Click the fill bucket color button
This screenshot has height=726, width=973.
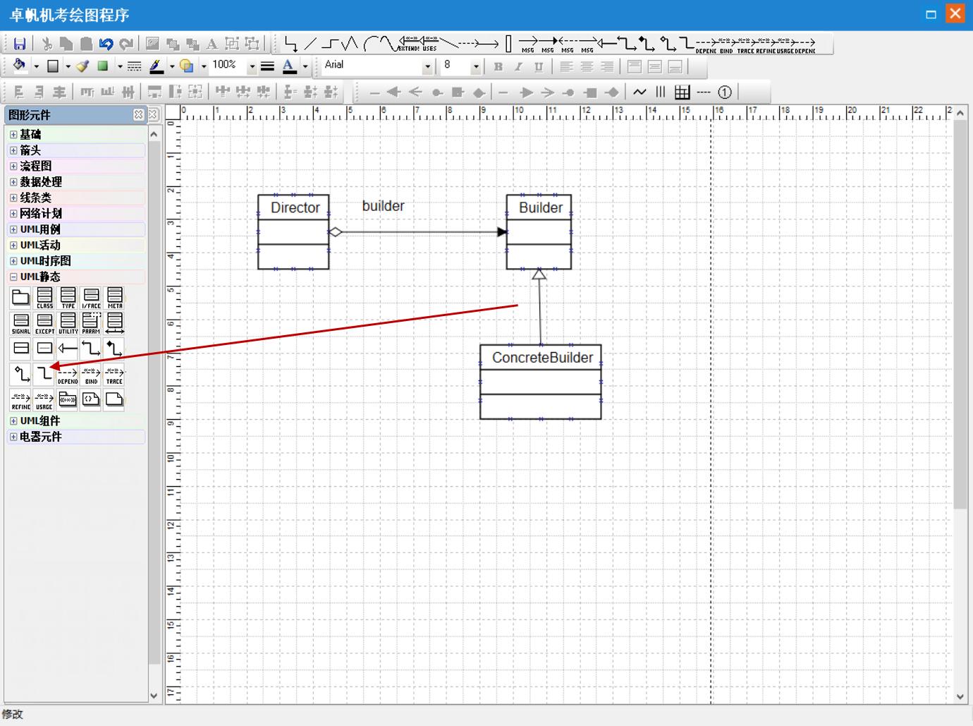tap(20, 66)
